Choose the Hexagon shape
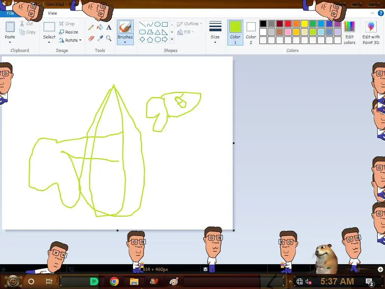 click(x=158, y=39)
